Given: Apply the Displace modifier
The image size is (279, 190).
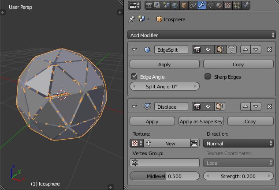Looking at the screenshot, I should [152, 122].
